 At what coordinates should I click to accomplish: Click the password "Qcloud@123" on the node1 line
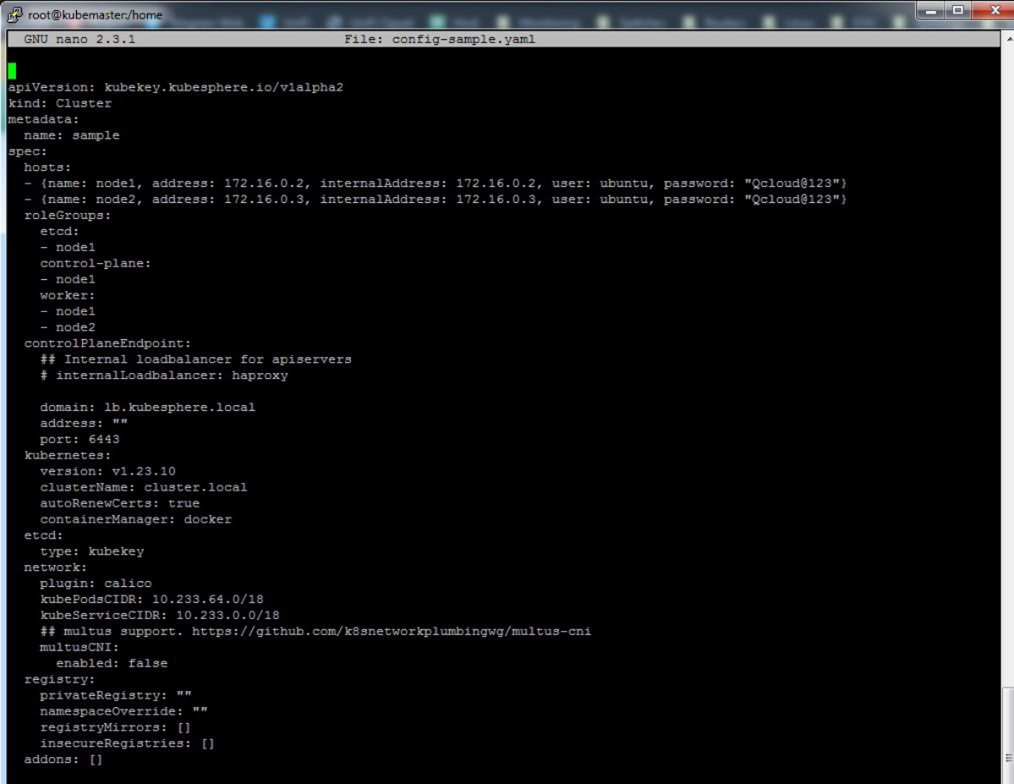(792, 184)
